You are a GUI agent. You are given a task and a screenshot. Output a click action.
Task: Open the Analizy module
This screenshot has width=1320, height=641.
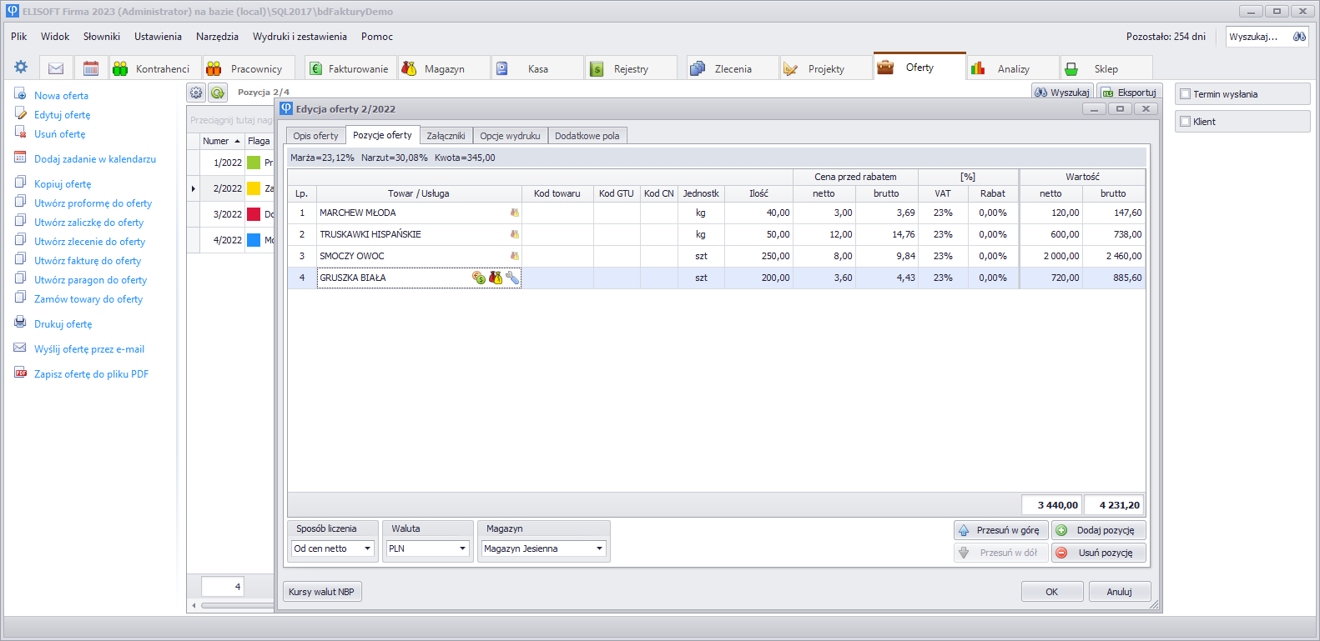click(1013, 68)
